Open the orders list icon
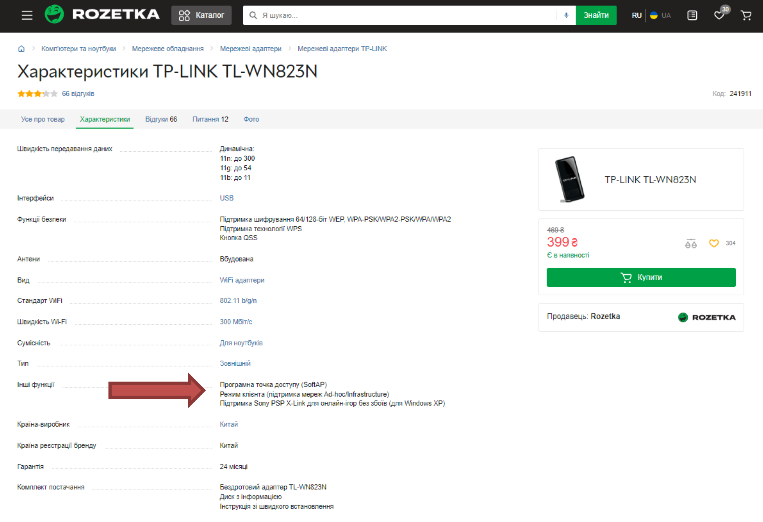 pos(692,15)
